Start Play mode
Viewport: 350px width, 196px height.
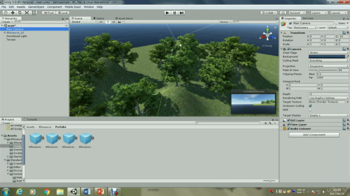(167, 13)
